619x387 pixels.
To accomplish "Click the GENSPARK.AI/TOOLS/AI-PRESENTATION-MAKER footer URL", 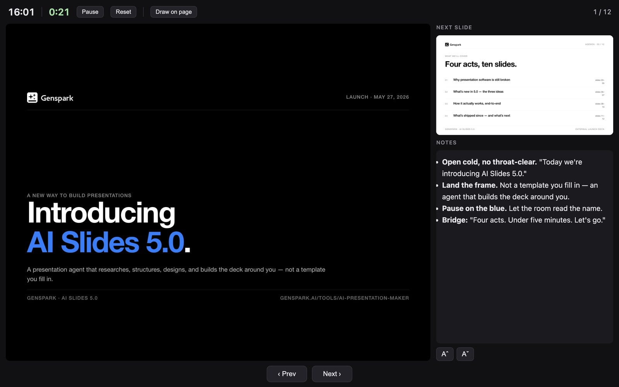I will pyautogui.click(x=344, y=298).
